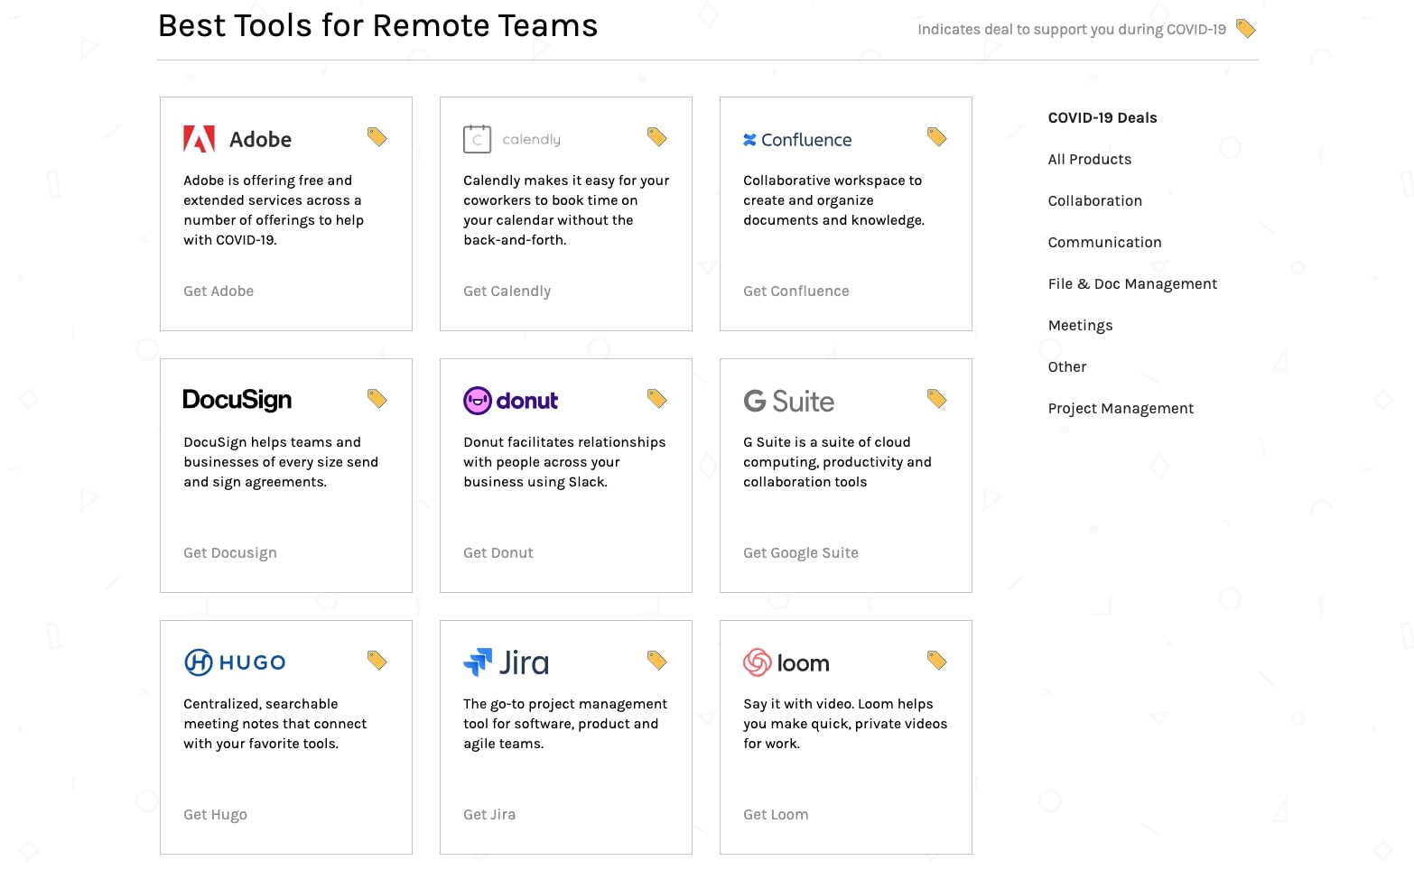Click the Confluence logo
Screen dimensions: 1414x870
tap(797, 140)
